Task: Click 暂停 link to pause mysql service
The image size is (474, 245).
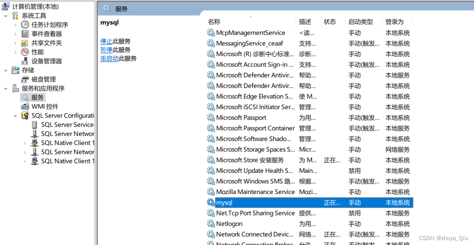Action: pyautogui.click(x=106, y=50)
